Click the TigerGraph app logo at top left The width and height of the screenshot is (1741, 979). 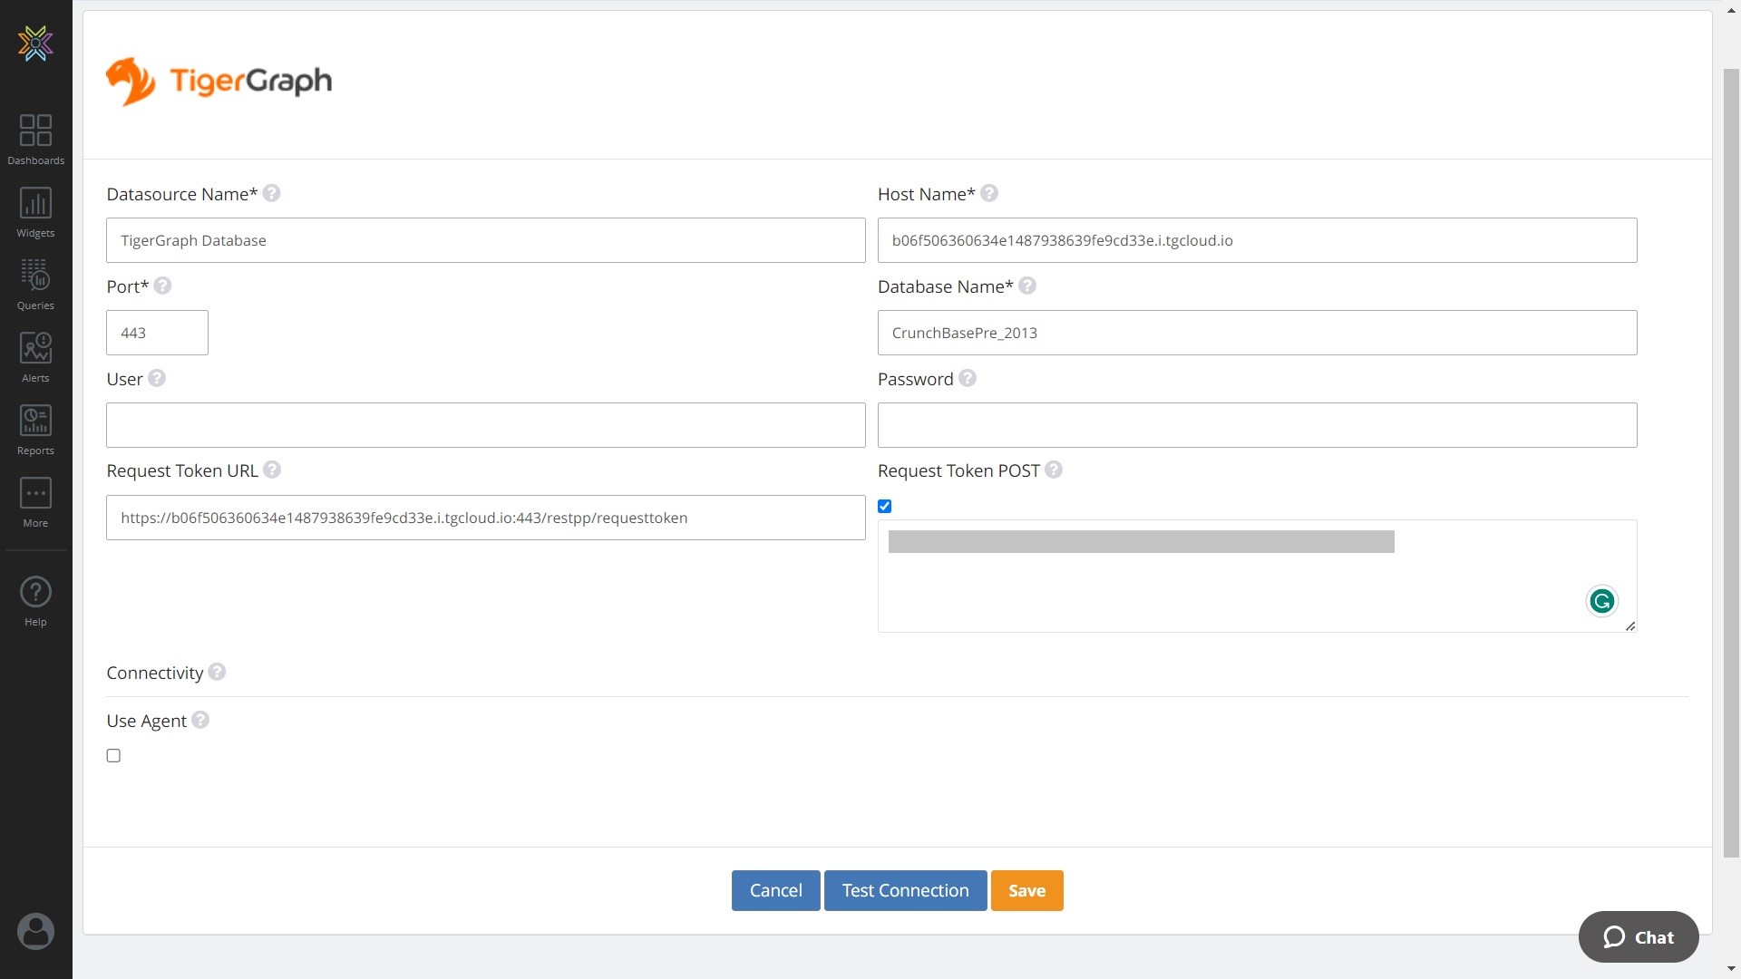coord(219,82)
